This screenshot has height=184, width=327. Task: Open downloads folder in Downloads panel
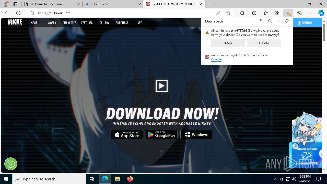262,21
